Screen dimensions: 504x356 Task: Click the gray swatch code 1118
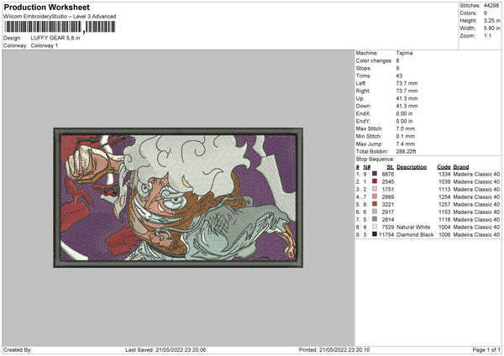pos(375,219)
